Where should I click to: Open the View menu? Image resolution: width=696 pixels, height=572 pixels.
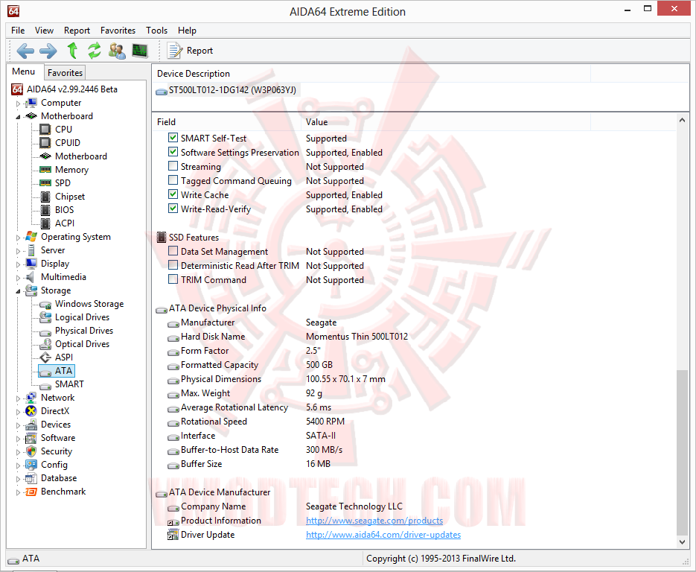pyautogui.click(x=44, y=31)
